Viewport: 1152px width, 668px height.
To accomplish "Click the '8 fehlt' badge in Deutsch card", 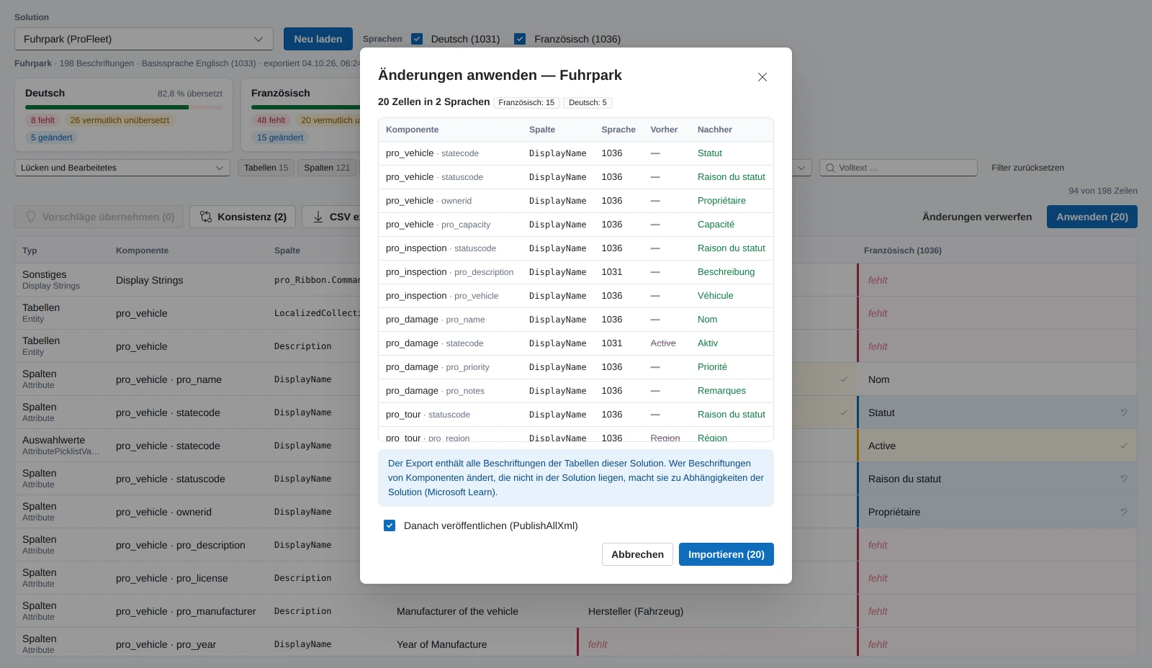I will pos(42,120).
